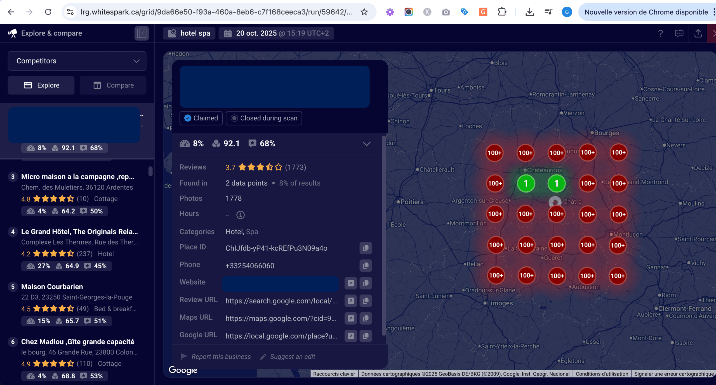The height and width of the screenshot is (385, 716).
Task: Open the Maps URL external link
Action: pyautogui.click(x=351, y=319)
